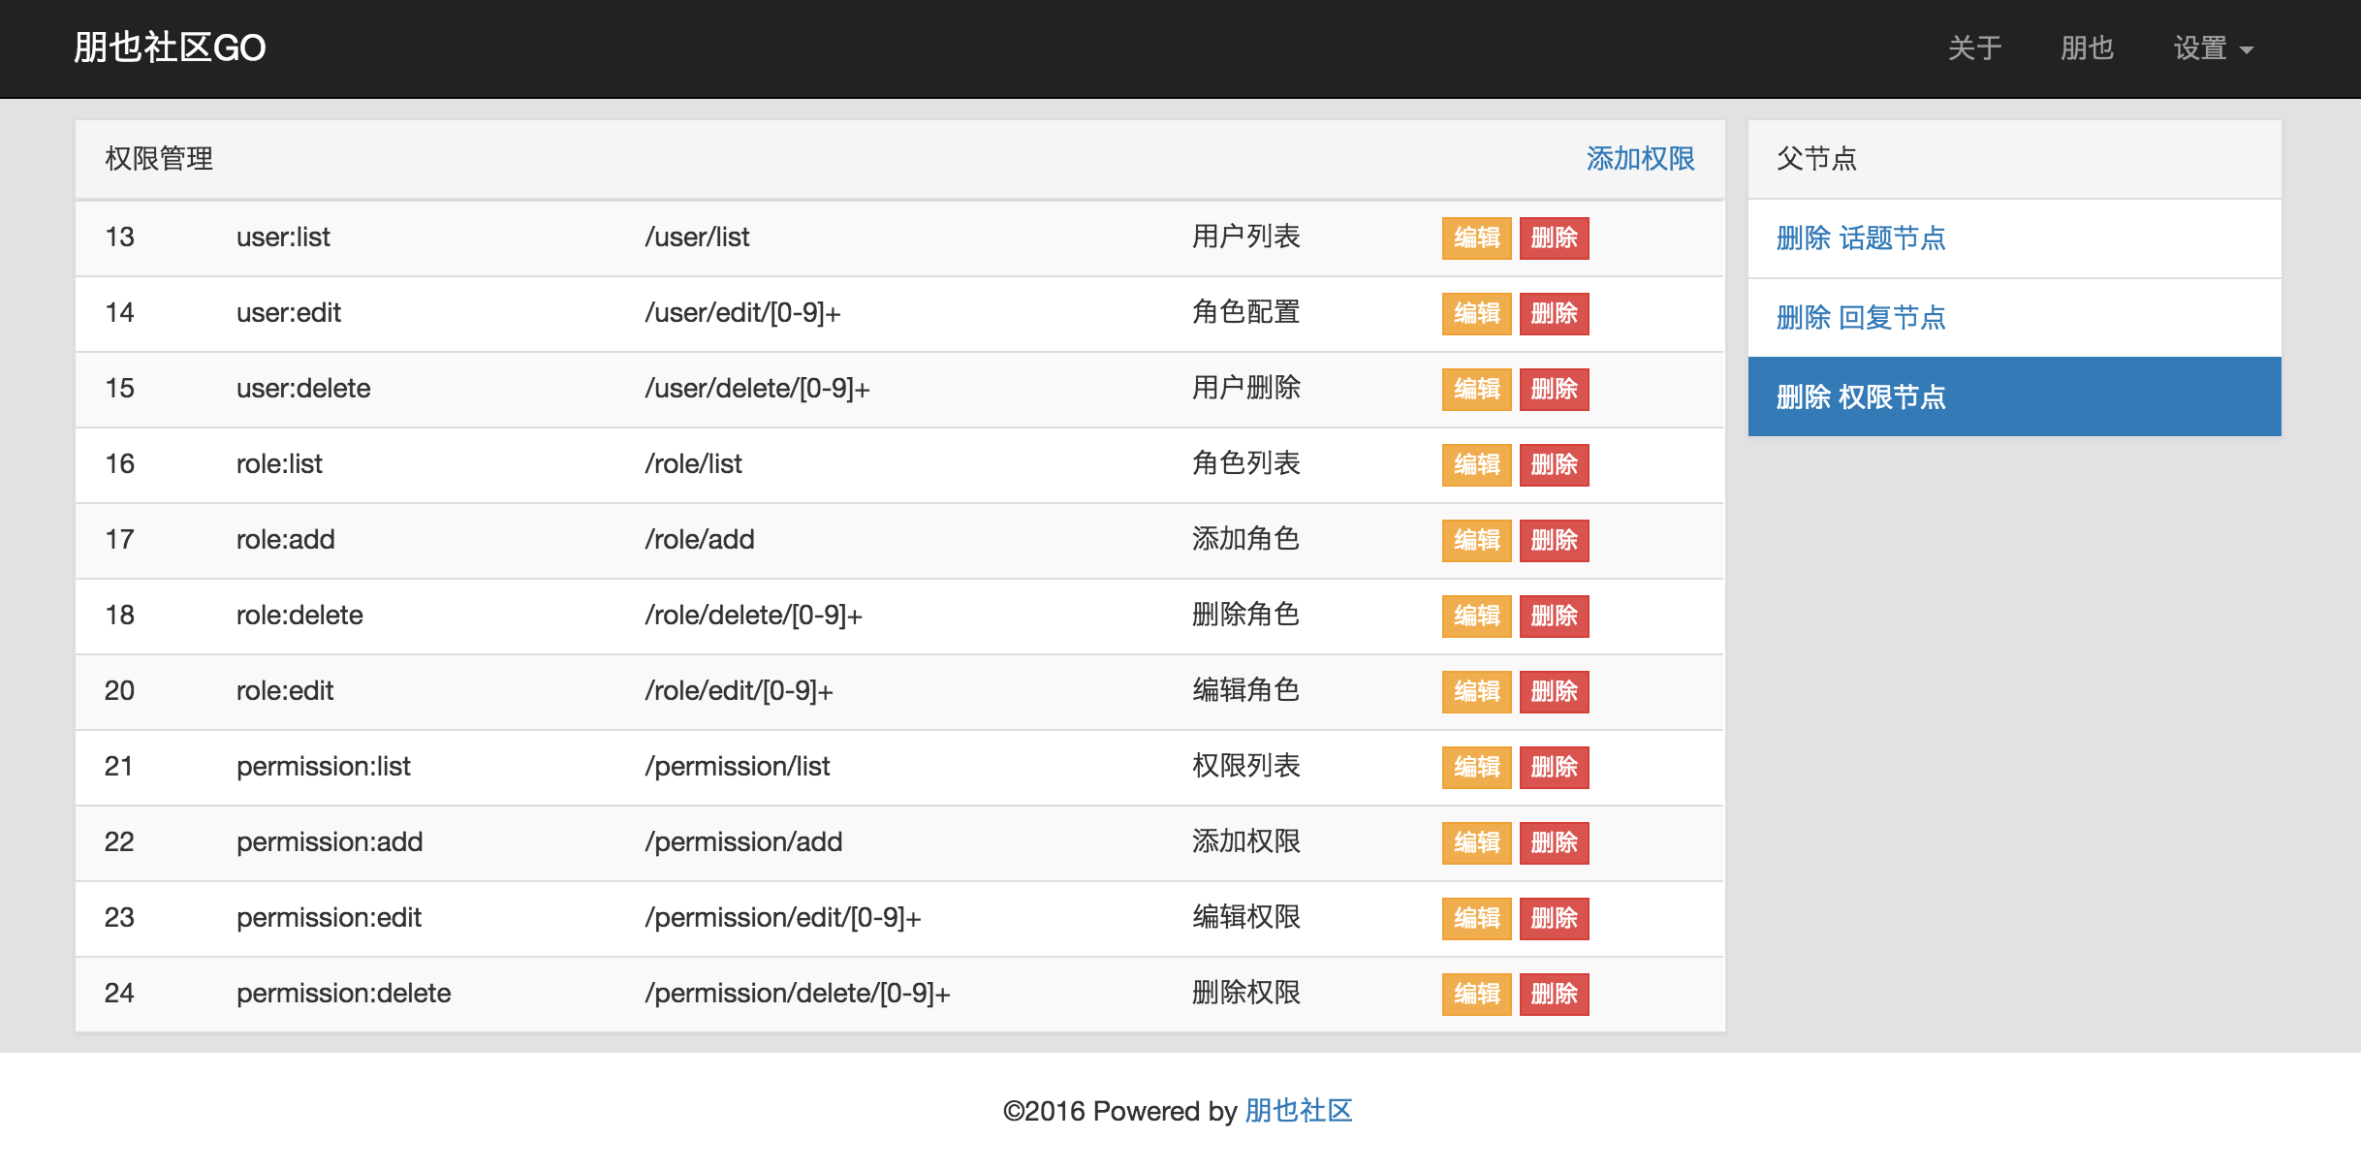Open the 朋也 nav link
The height and width of the screenshot is (1171, 2361).
(2087, 48)
